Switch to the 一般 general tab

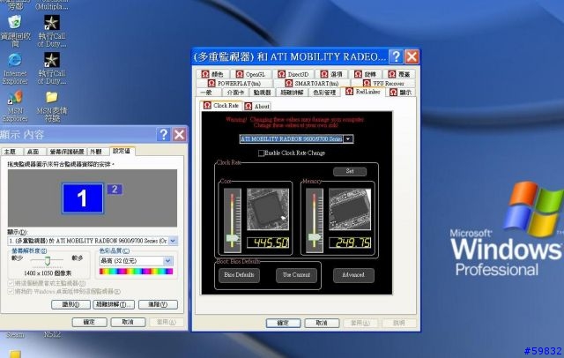[x=206, y=93]
